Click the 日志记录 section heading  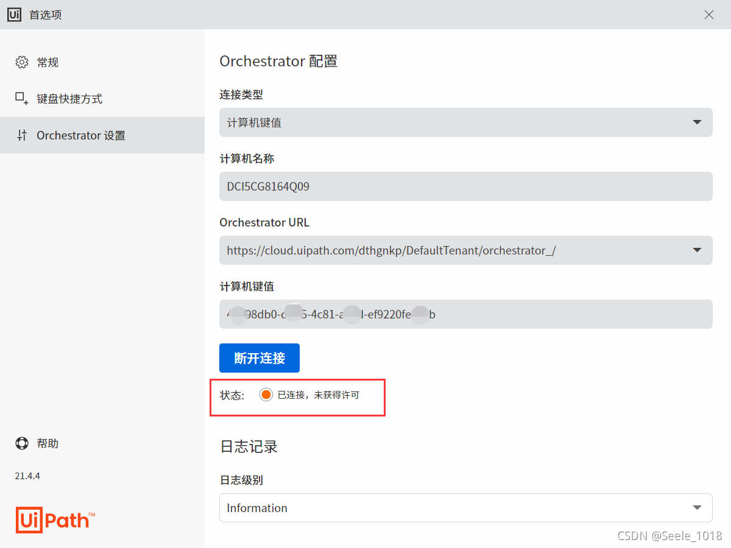[x=249, y=447]
